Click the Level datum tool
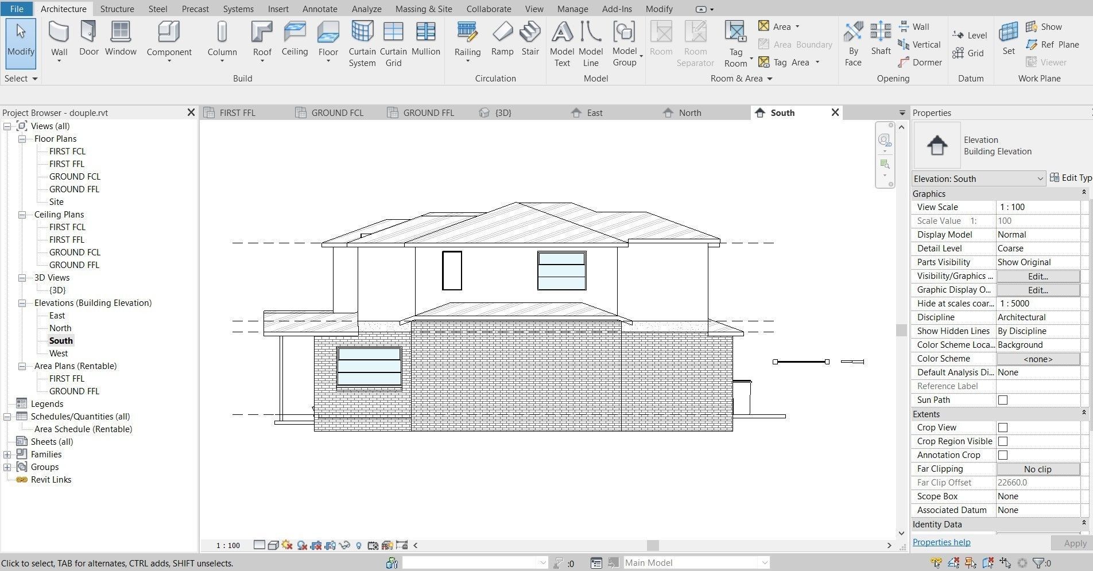 click(970, 35)
